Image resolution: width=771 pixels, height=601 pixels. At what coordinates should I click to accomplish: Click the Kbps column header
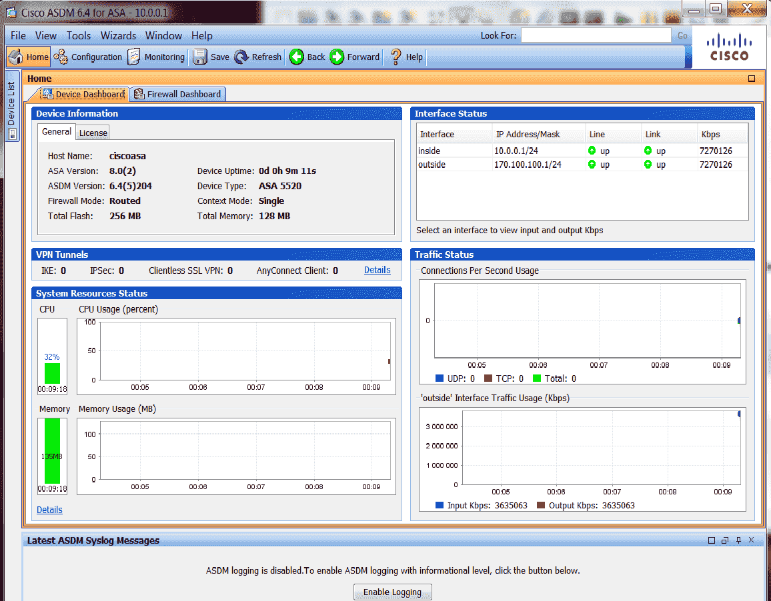pyautogui.click(x=723, y=134)
